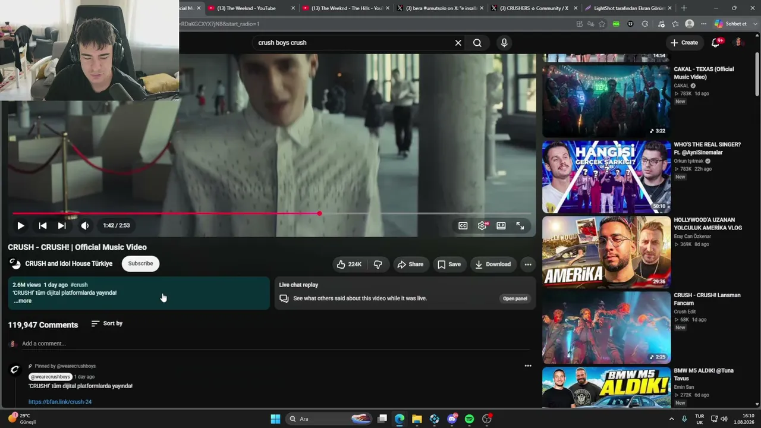761x428 pixels.
Task: Open the Sohbet et Copilot chat
Action: [x=731, y=24]
